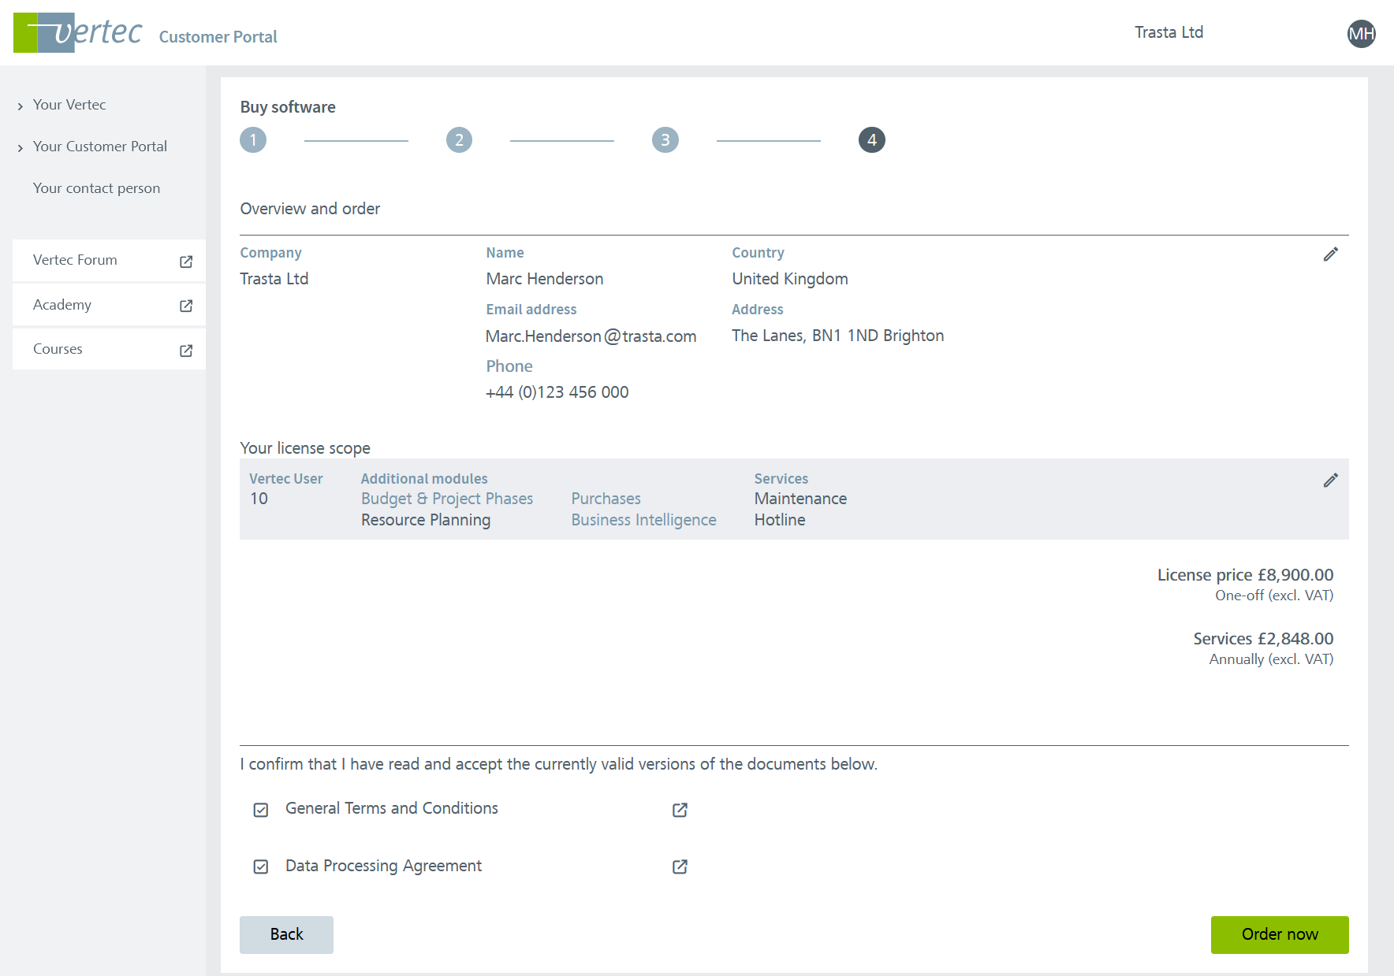Edit company details with pencil icon
Viewport: 1394px width, 976px height.
1330,254
